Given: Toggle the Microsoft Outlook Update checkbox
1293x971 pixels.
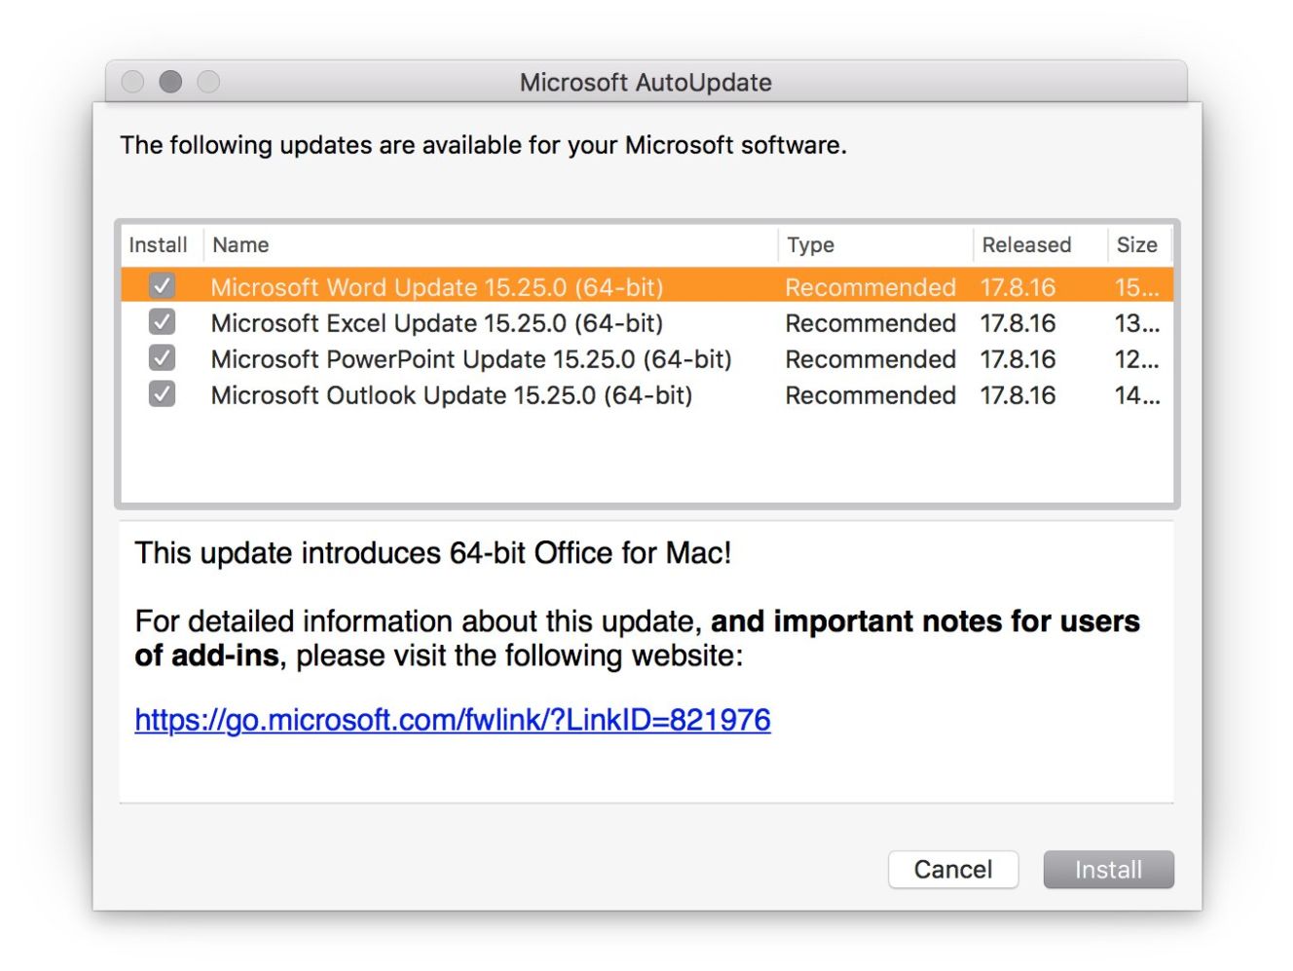Looking at the screenshot, I should [x=162, y=393].
